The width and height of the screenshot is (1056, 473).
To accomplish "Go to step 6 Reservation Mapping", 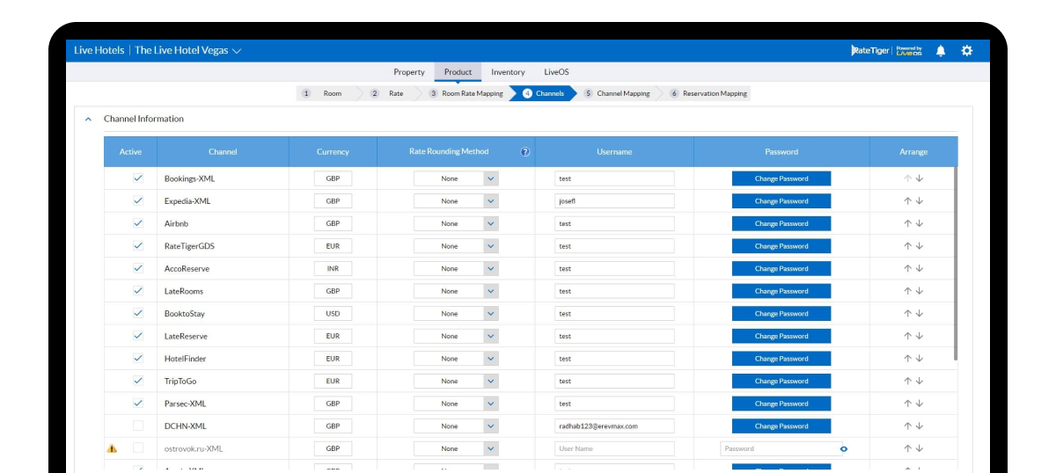I will click(708, 93).
